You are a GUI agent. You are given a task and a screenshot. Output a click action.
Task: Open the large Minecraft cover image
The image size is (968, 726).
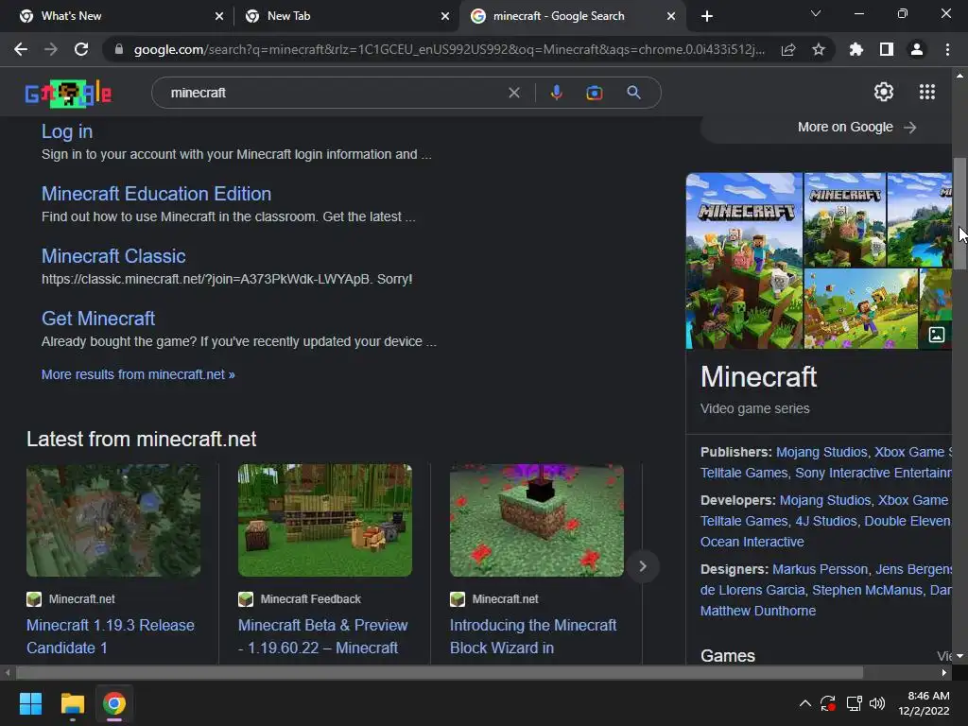point(745,261)
